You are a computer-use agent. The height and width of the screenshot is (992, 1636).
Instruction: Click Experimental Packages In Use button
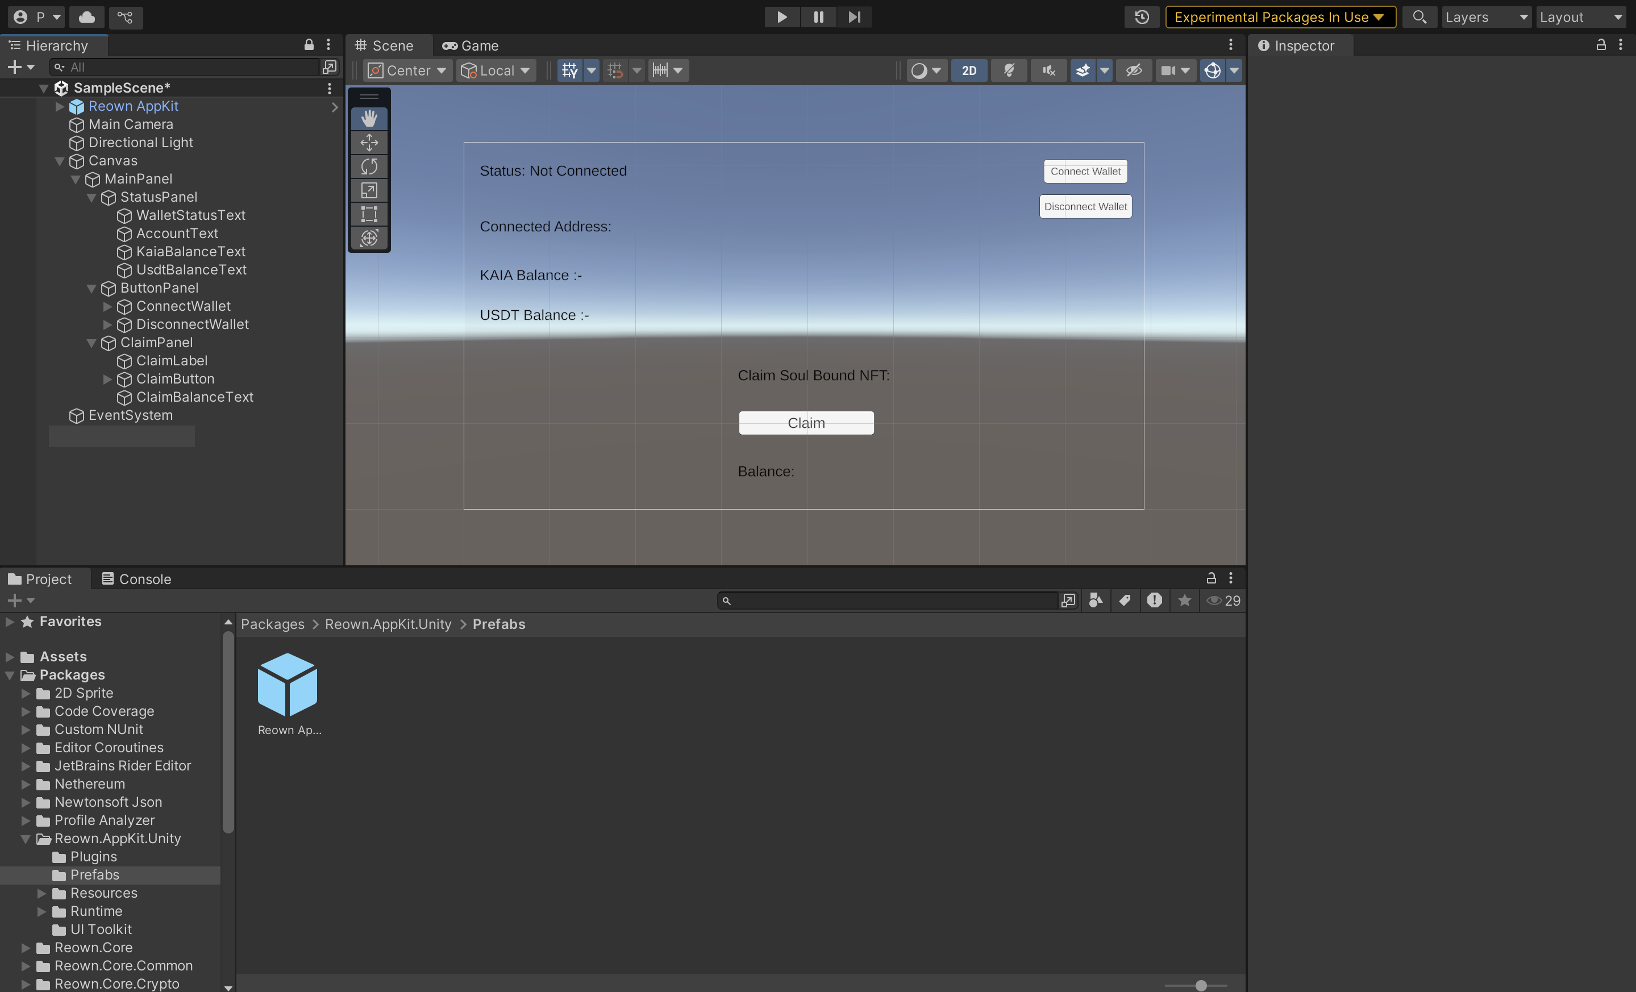click(1280, 17)
